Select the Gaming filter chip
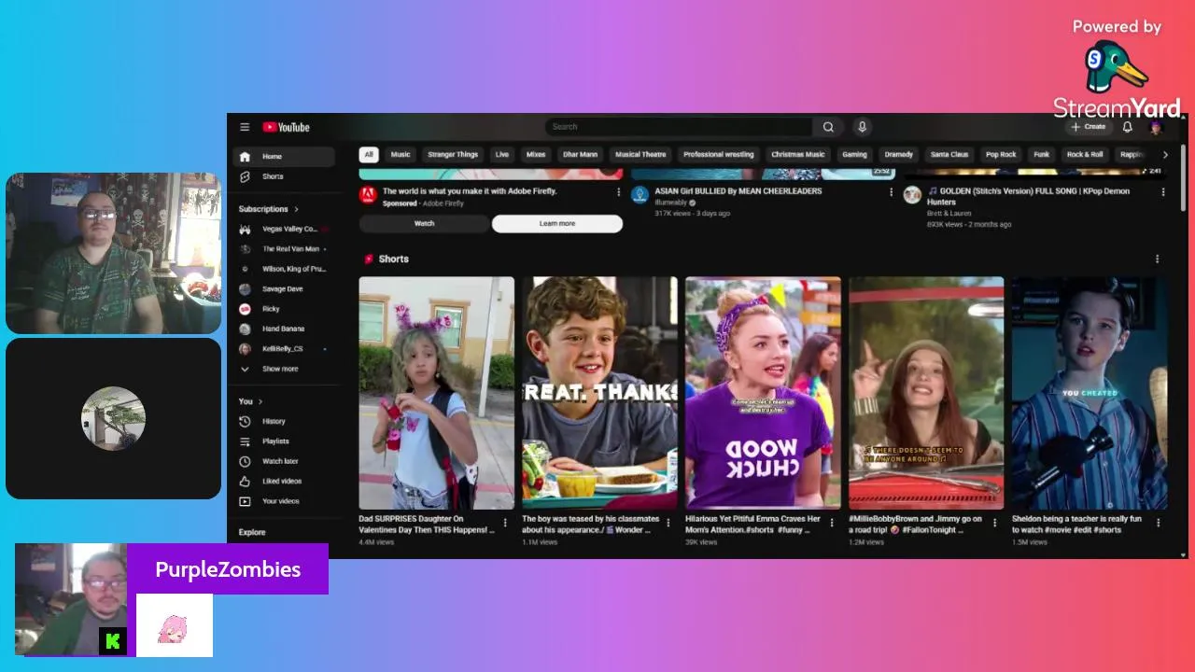Screen dimensions: 1195x672 coord(854,155)
